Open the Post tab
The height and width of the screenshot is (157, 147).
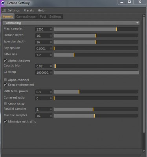tap(43, 16)
